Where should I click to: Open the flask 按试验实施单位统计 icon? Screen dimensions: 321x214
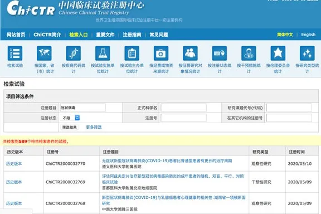click(x=103, y=53)
